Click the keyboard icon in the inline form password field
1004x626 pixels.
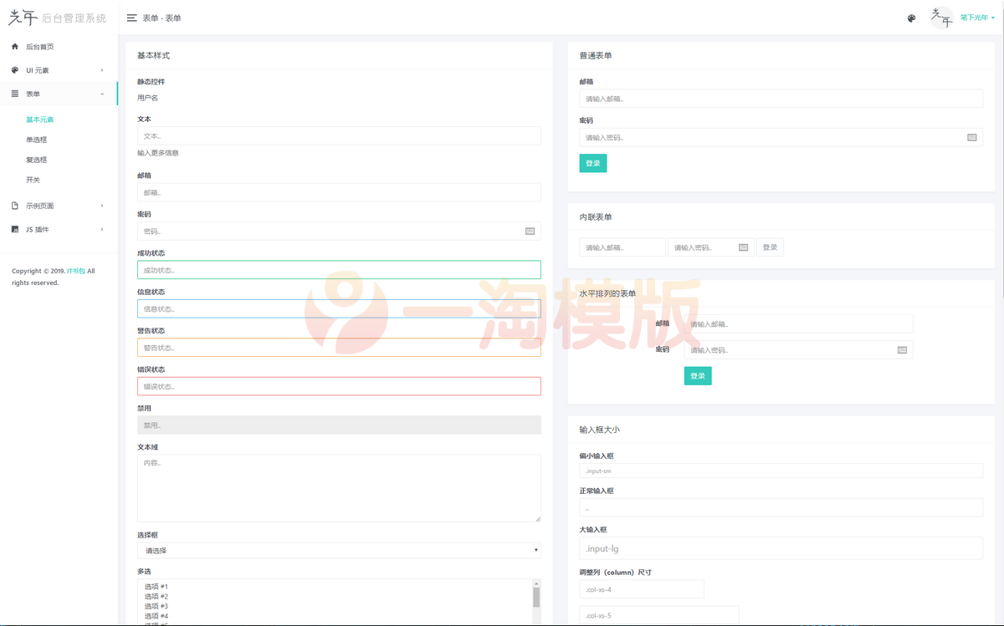point(743,247)
